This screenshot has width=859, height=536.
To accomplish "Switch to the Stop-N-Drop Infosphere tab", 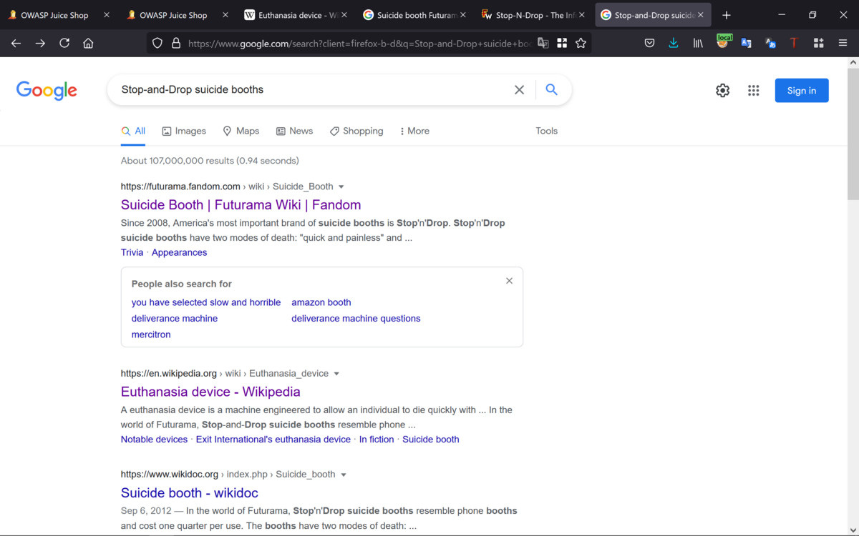I will click(533, 15).
